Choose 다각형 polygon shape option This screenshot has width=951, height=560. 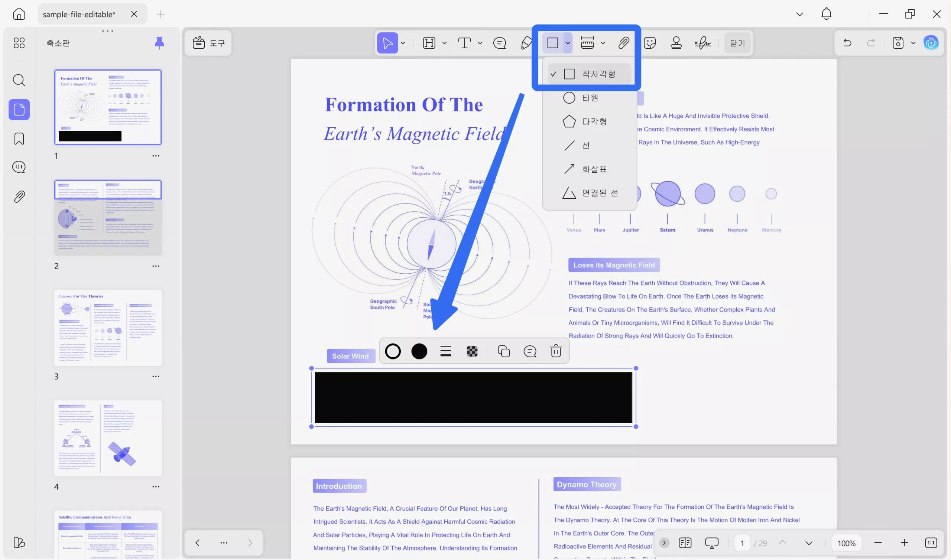pos(590,121)
